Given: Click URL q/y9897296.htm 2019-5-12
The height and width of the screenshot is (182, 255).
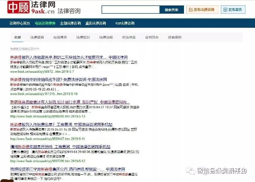Looking at the screenshot, I should point(48,161).
